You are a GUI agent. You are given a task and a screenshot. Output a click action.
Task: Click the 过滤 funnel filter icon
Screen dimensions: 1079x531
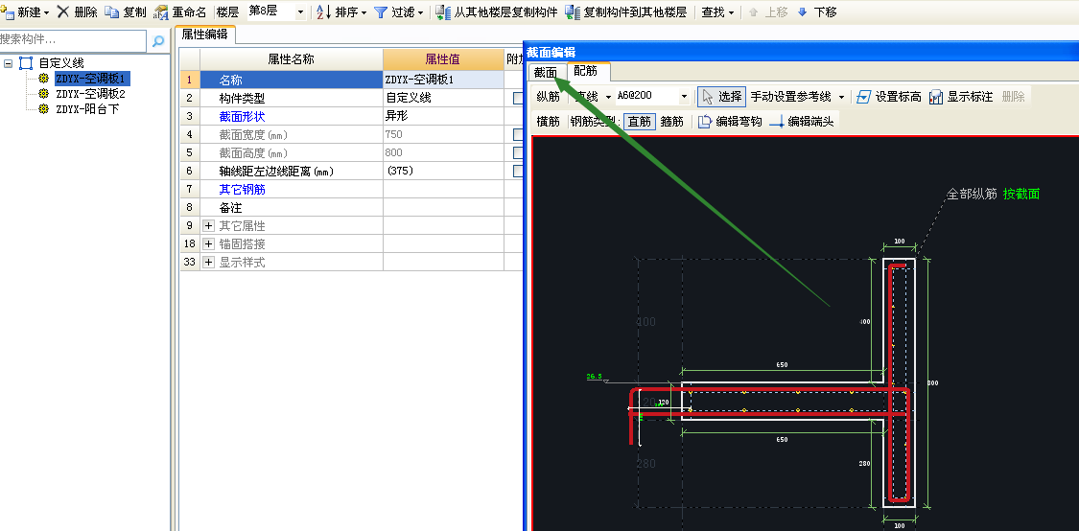click(381, 12)
